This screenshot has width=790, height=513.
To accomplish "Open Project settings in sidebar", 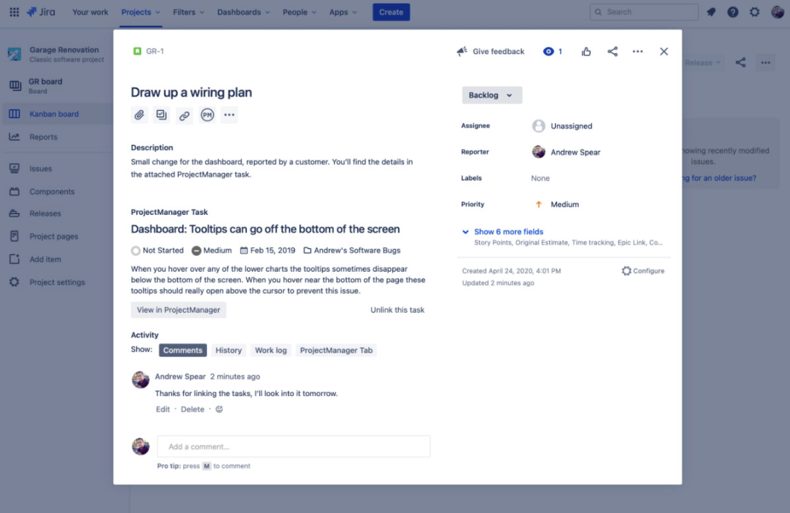I will 57,282.
